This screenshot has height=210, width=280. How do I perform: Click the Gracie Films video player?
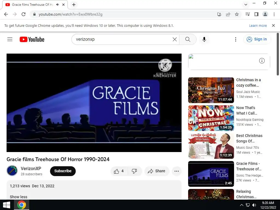(x=94, y=103)
